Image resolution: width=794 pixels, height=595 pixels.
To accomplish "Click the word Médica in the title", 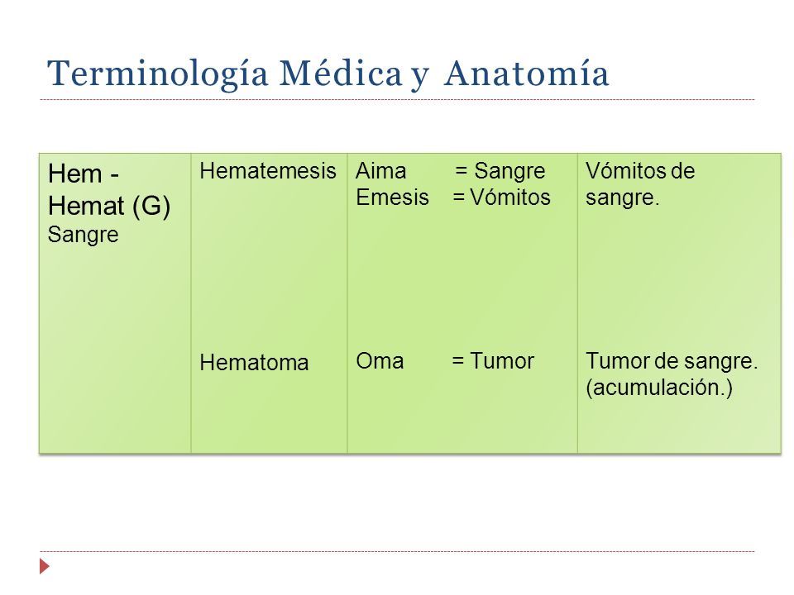I will tap(341, 74).
